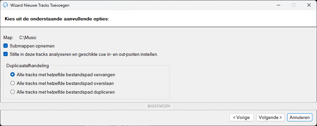Toggle the Stilte analyseren checkbox box

pos(6,54)
